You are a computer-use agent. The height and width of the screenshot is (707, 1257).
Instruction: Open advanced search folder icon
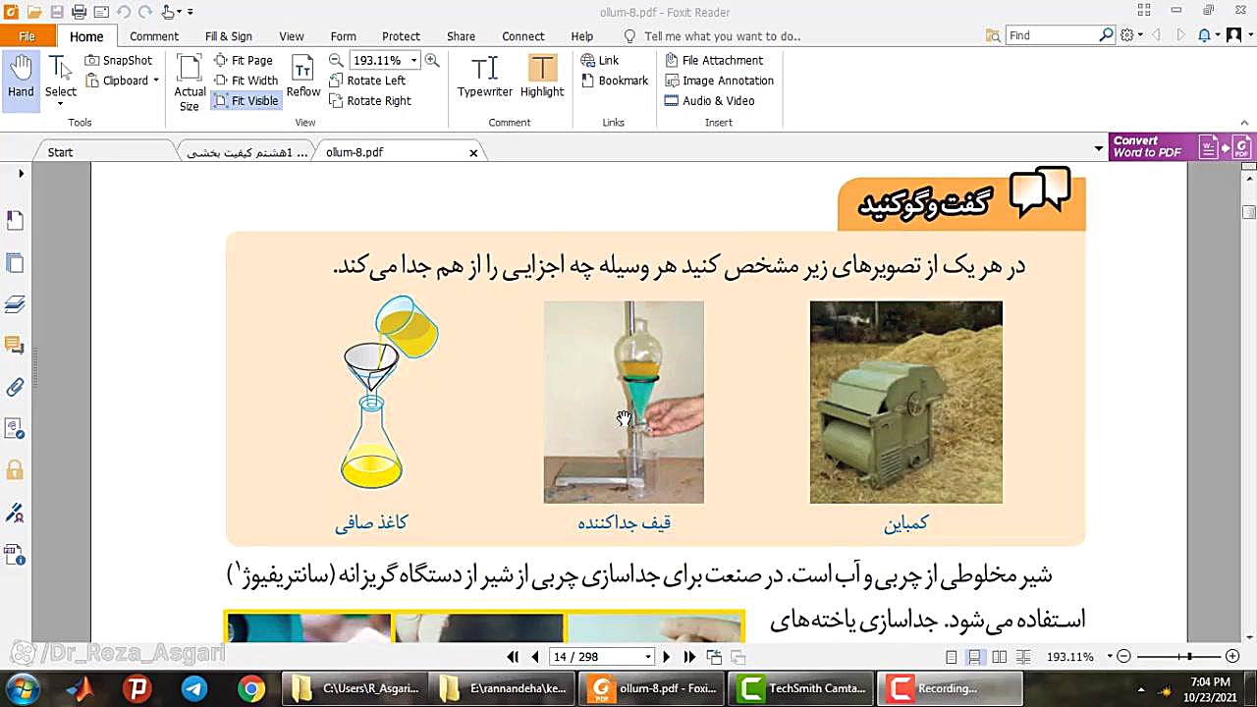(993, 35)
